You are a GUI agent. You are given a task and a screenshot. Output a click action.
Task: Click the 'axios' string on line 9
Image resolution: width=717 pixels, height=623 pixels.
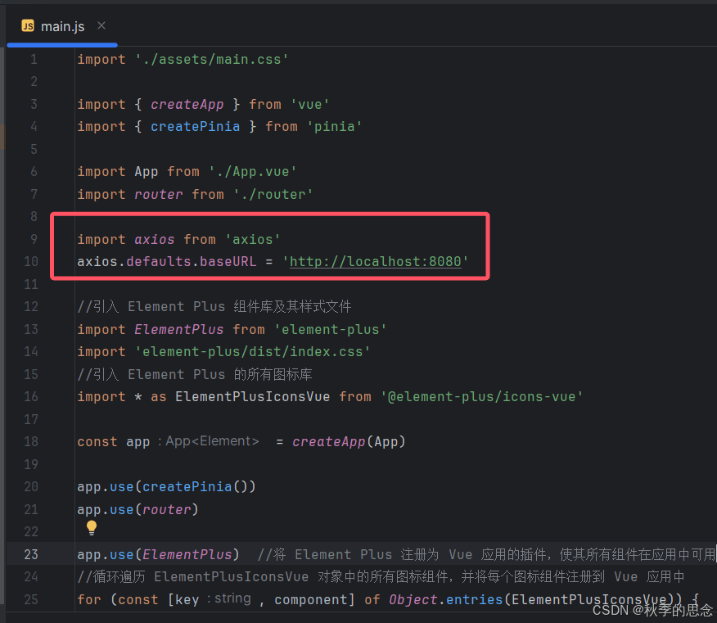252,240
